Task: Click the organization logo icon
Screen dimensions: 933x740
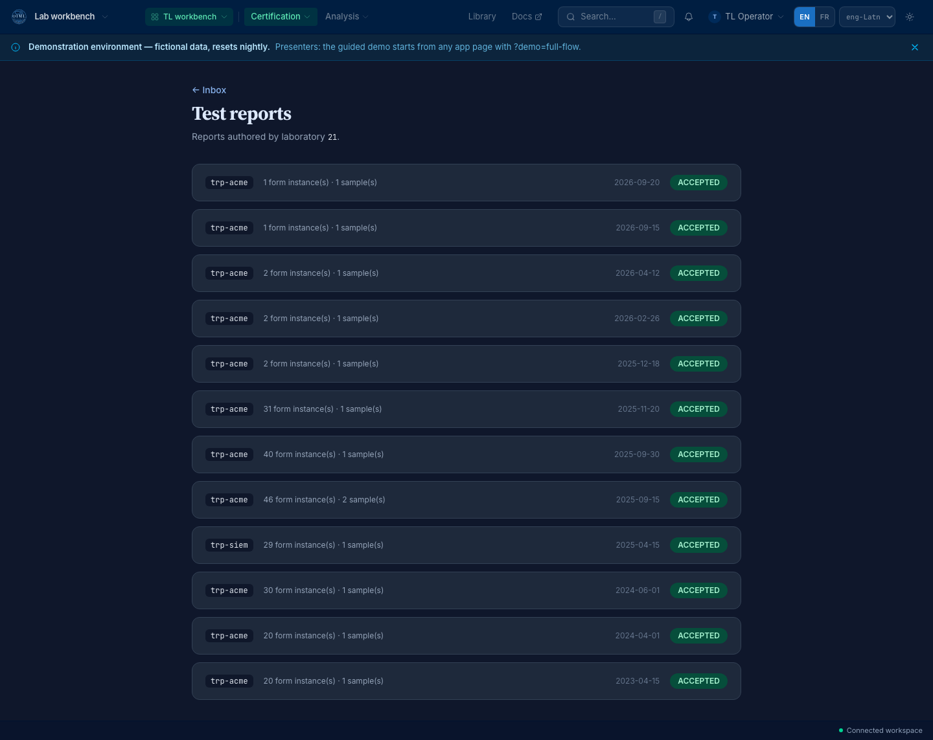Action: 19,17
